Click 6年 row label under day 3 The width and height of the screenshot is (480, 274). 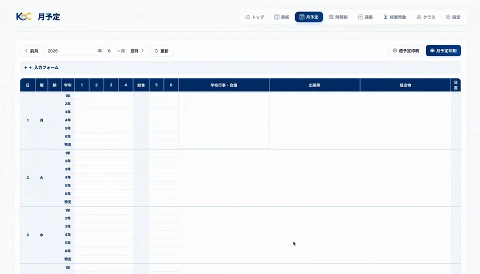point(67,250)
